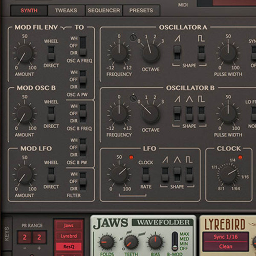Viewport: 256px width, 256px height.
Task: Flip the LFO Clock/Rate switch
Action: coord(145,174)
